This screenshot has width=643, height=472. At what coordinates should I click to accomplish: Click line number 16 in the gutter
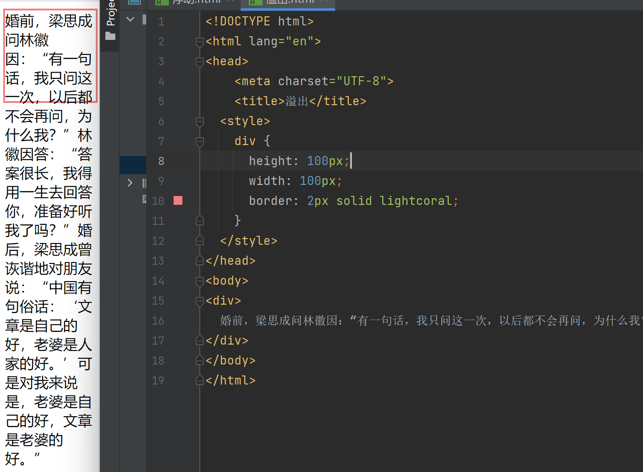[158, 321]
